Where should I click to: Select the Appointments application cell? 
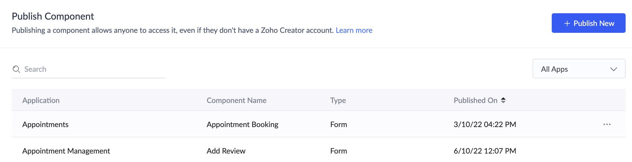[x=45, y=124]
